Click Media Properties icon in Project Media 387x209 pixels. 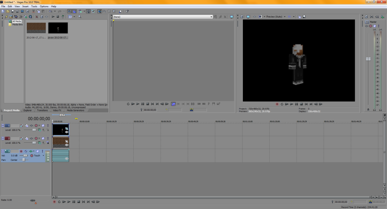point(42,17)
